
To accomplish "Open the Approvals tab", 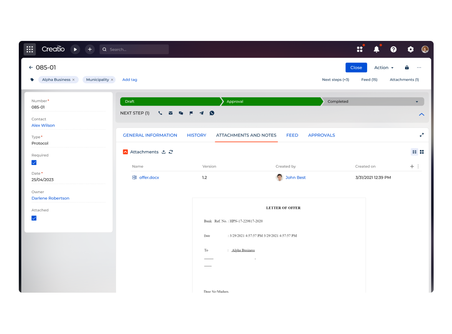I will [321, 135].
